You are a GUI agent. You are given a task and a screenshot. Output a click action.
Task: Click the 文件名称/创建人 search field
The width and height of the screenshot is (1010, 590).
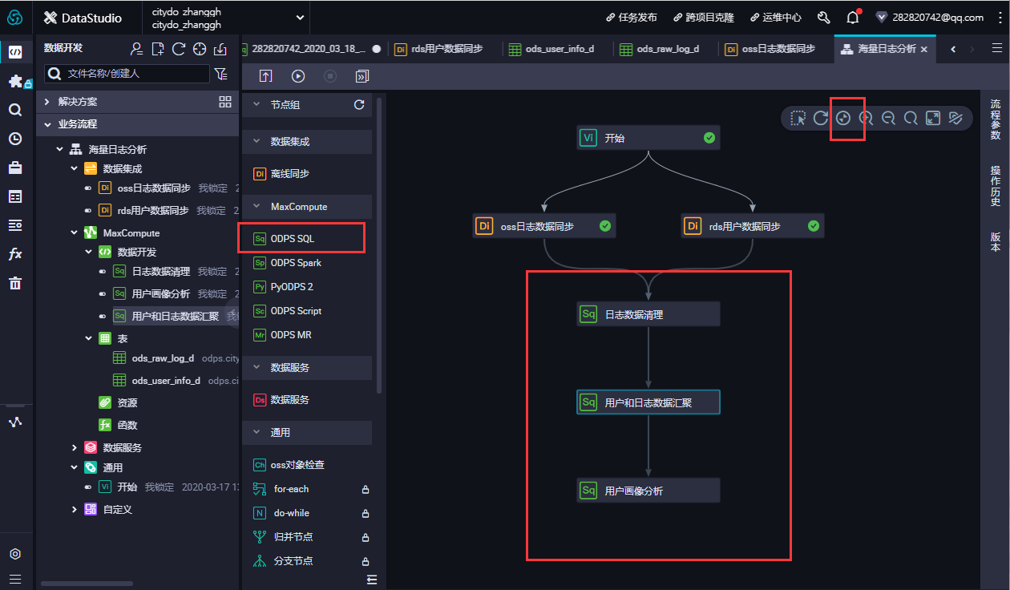coord(127,74)
